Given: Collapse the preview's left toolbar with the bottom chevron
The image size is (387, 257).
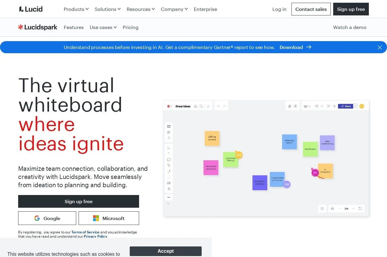Looking at the screenshot, I should point(168,203).
